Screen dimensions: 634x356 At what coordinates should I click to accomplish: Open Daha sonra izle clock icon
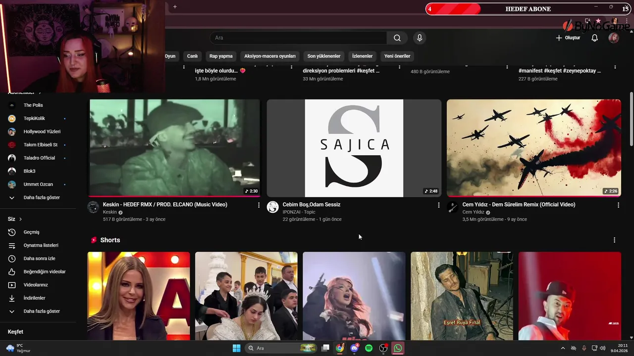tap(12, 259)
